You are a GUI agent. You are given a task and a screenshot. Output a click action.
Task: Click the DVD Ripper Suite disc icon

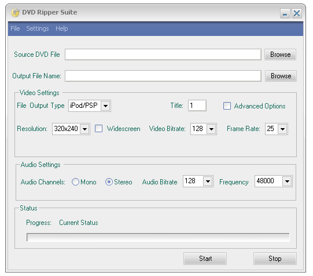pos(16,12)
